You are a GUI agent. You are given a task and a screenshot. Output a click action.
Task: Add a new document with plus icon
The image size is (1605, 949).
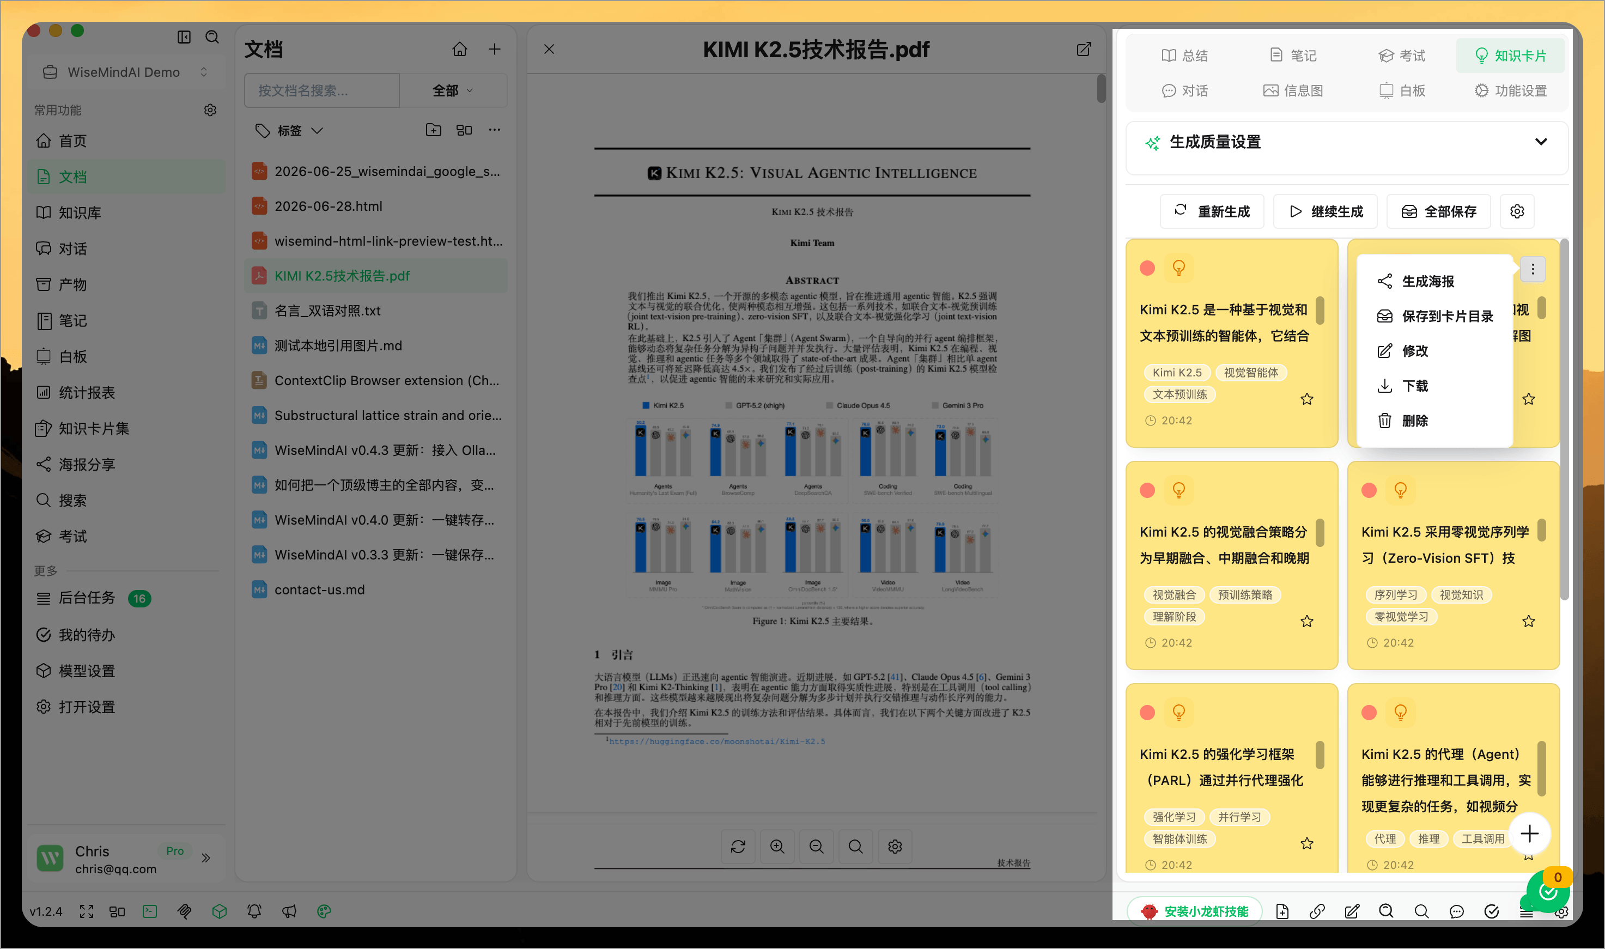tap(495, 49)
